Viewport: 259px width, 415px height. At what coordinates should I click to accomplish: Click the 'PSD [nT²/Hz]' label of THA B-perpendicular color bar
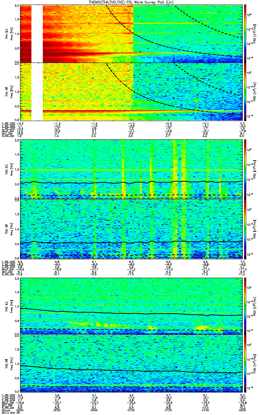coord(255,34)
